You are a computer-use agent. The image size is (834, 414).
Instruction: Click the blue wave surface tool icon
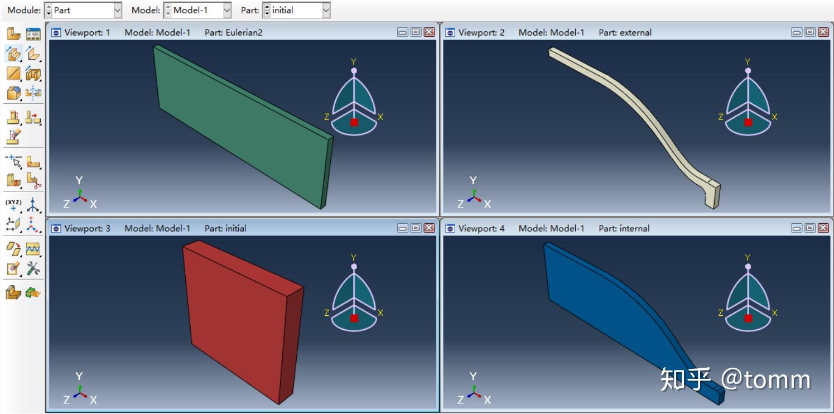pos(33,249)
